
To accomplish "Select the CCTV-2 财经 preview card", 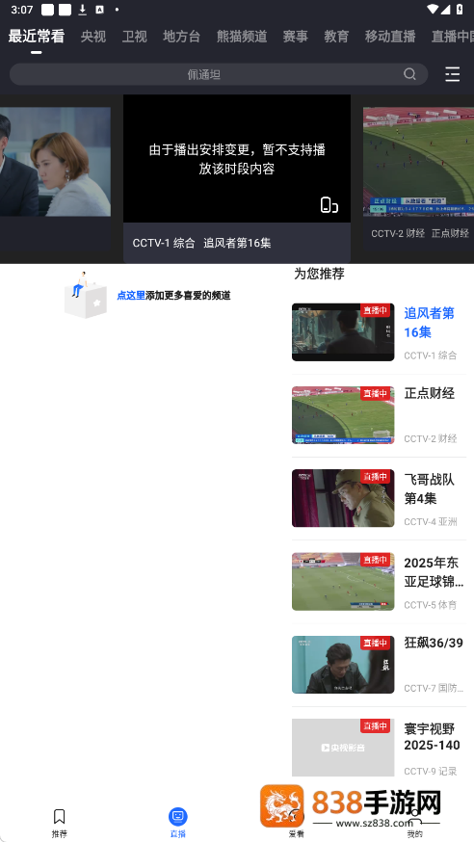I will (x=419, y=178).
